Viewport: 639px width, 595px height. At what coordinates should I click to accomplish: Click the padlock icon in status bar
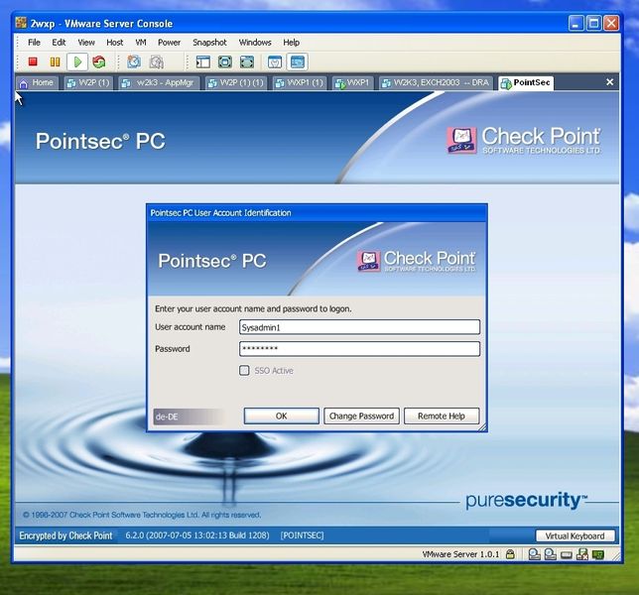click(x=510, y=554)
